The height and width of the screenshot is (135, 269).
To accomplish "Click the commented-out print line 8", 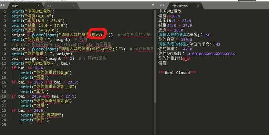I will coord(61,44).
